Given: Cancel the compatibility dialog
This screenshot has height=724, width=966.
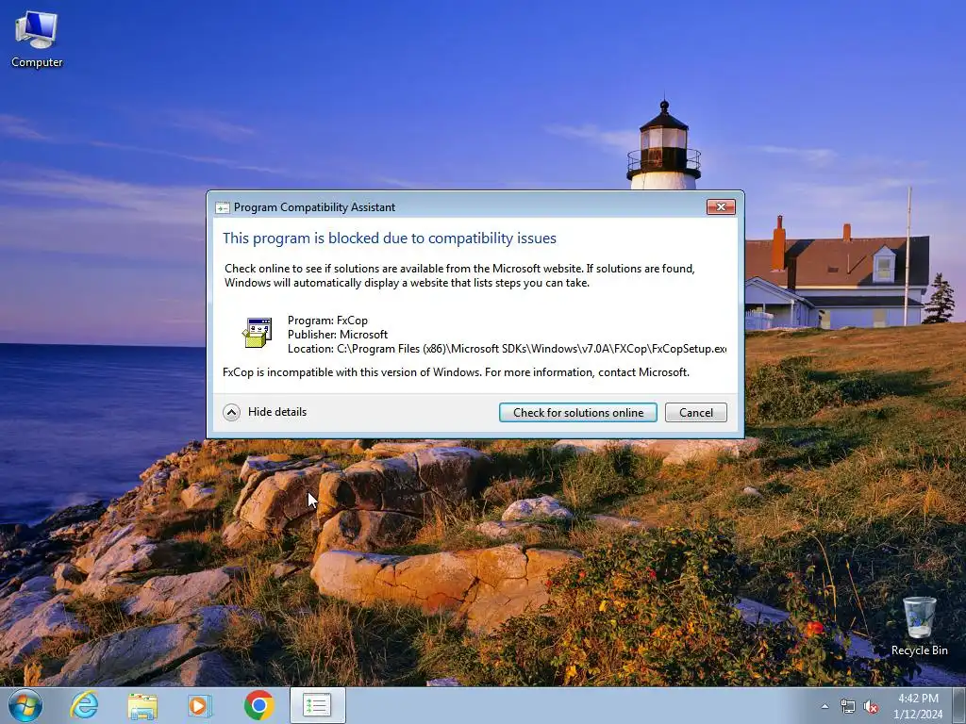Looking at the screenshot, I should click(x=696, y=413).
